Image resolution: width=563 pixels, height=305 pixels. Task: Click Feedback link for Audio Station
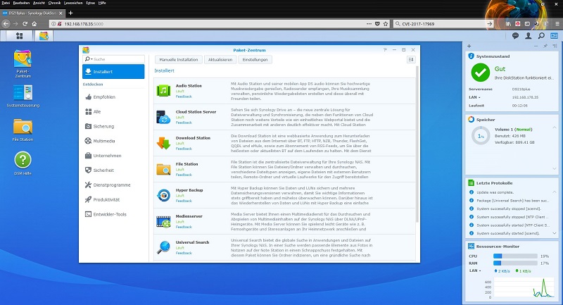184,97
